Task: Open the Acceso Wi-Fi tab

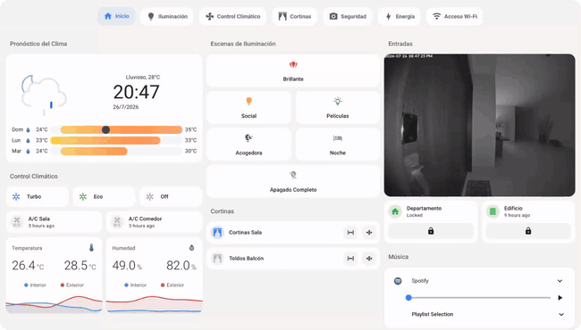Action: [455, 16]
